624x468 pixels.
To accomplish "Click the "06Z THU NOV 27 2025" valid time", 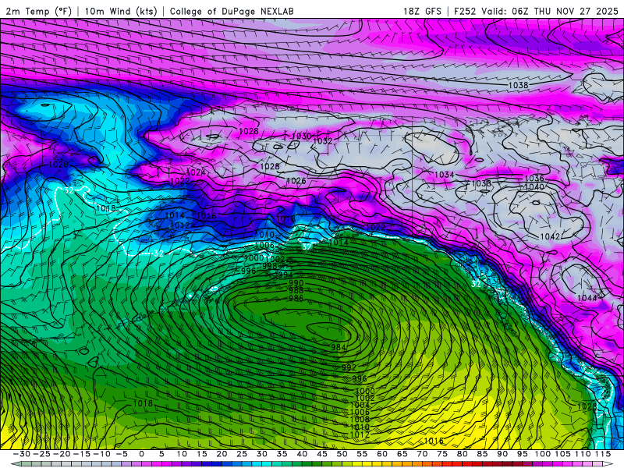I will (x=565, y=11).
